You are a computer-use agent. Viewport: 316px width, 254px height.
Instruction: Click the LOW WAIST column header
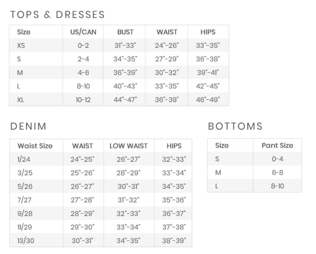click(x=129, y=146)
